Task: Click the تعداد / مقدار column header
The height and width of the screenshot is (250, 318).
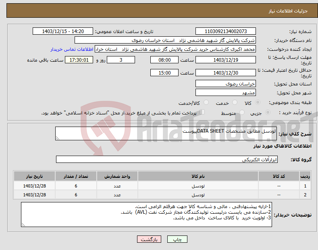Action: pyautogui.click(x=76, y=176)
